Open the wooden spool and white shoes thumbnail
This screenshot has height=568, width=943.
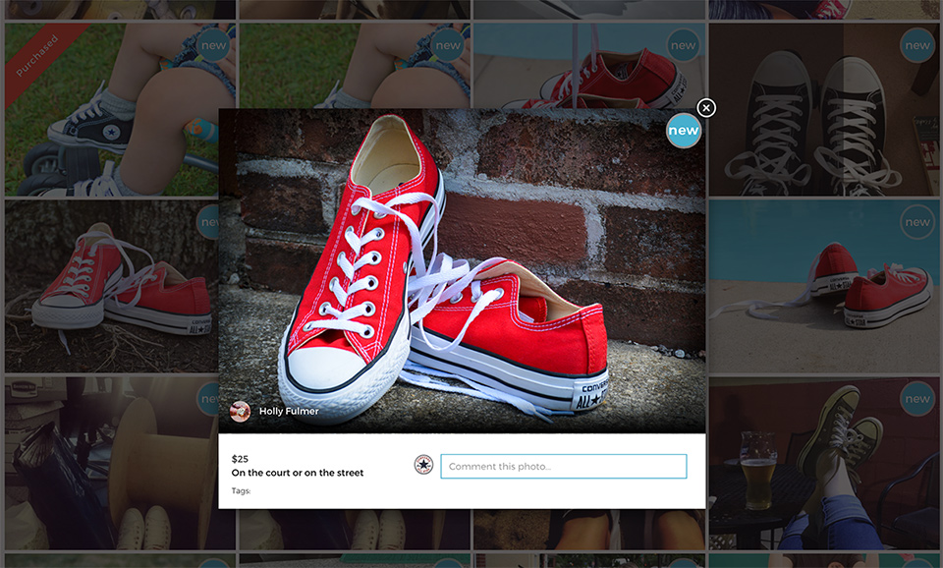[x=111, y=463]
